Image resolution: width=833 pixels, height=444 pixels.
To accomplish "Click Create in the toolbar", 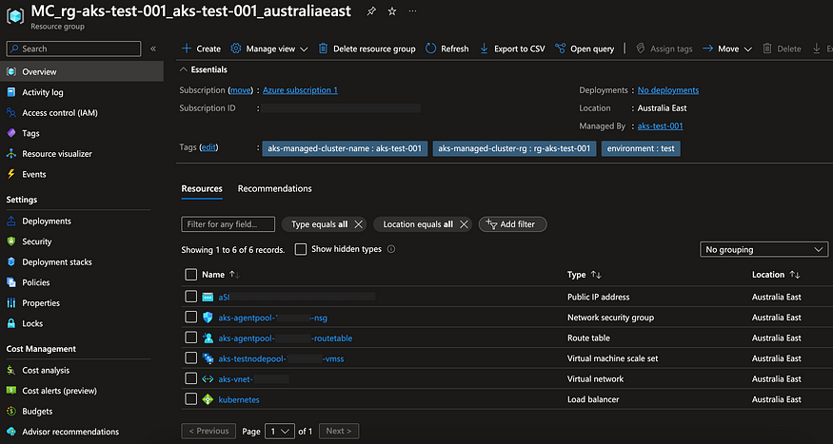I will pyautogui.click(x=201, y=48).
